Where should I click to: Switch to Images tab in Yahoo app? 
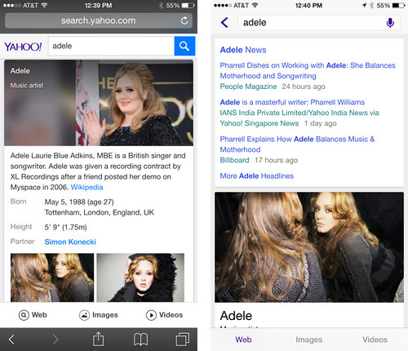pos(309,340)
